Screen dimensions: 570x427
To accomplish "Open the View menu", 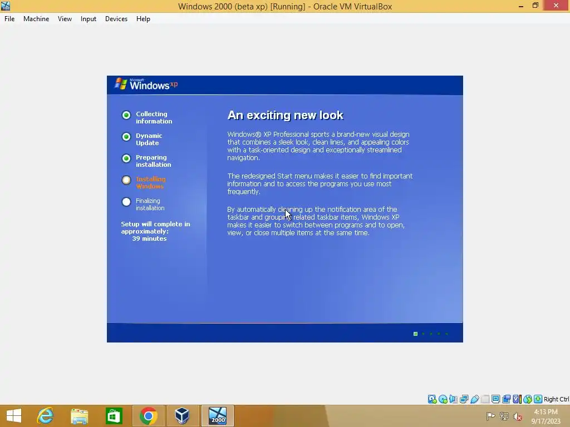I will click(x=65, y=19).
